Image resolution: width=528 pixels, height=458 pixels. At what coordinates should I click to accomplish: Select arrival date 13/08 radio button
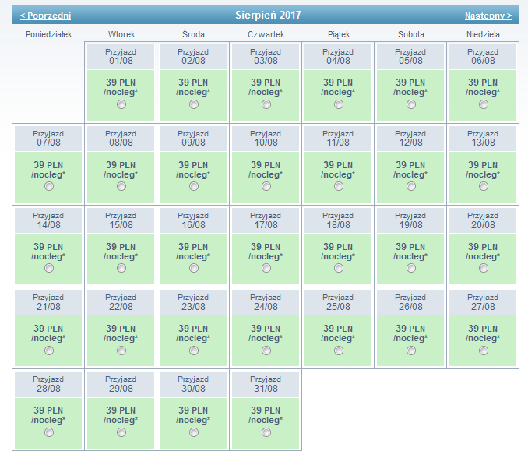pos(483,186)
